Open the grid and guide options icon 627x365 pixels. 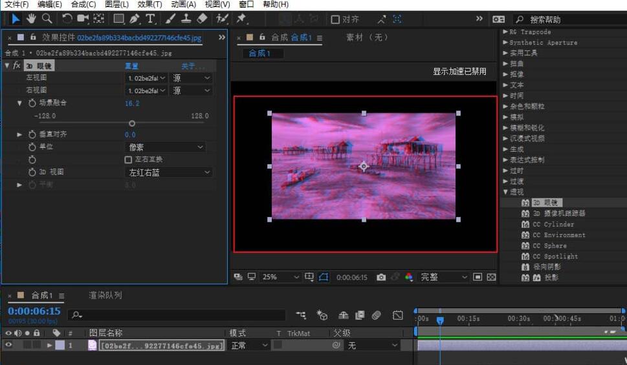(x=309, y=276)
